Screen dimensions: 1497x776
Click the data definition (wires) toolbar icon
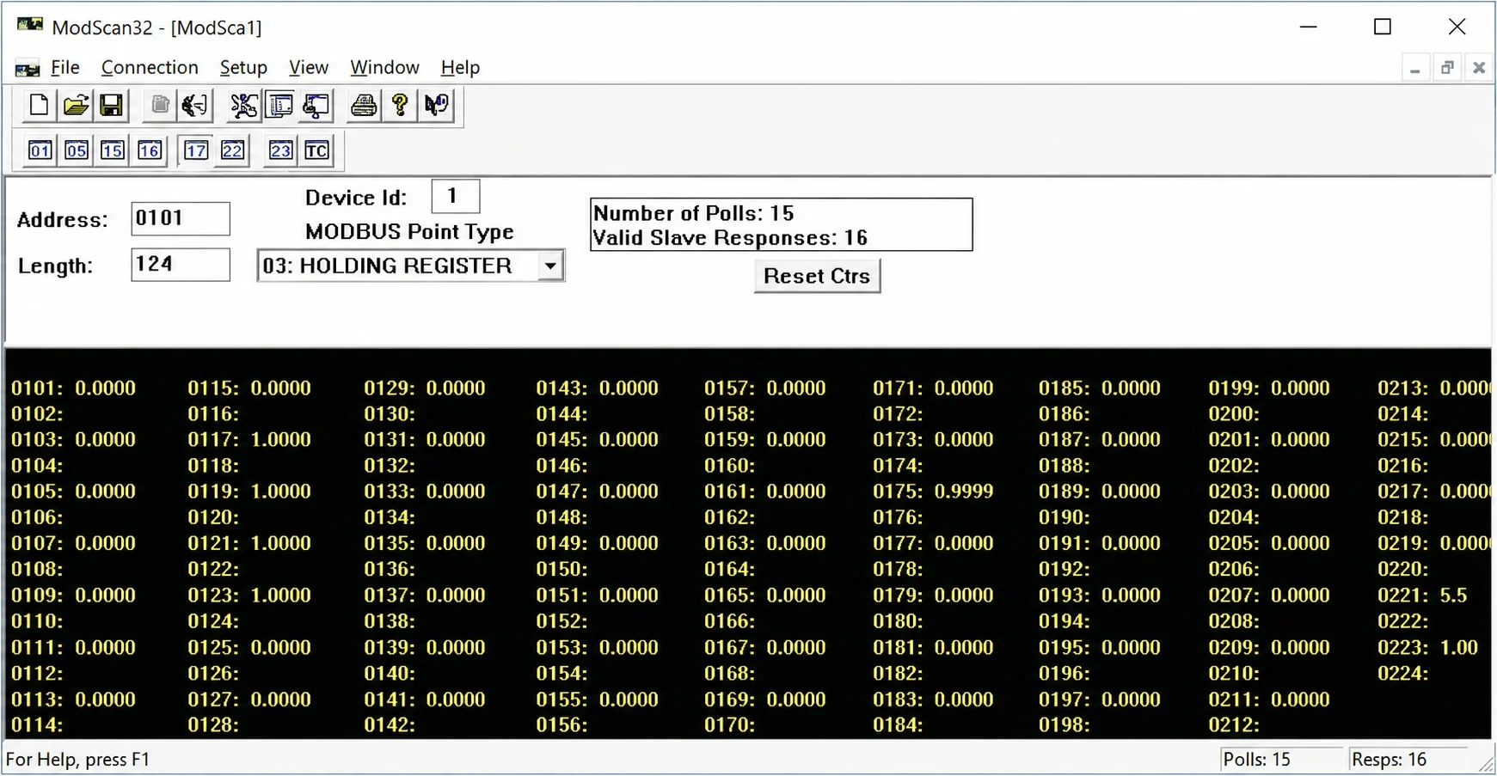click(x=243, y=105)
